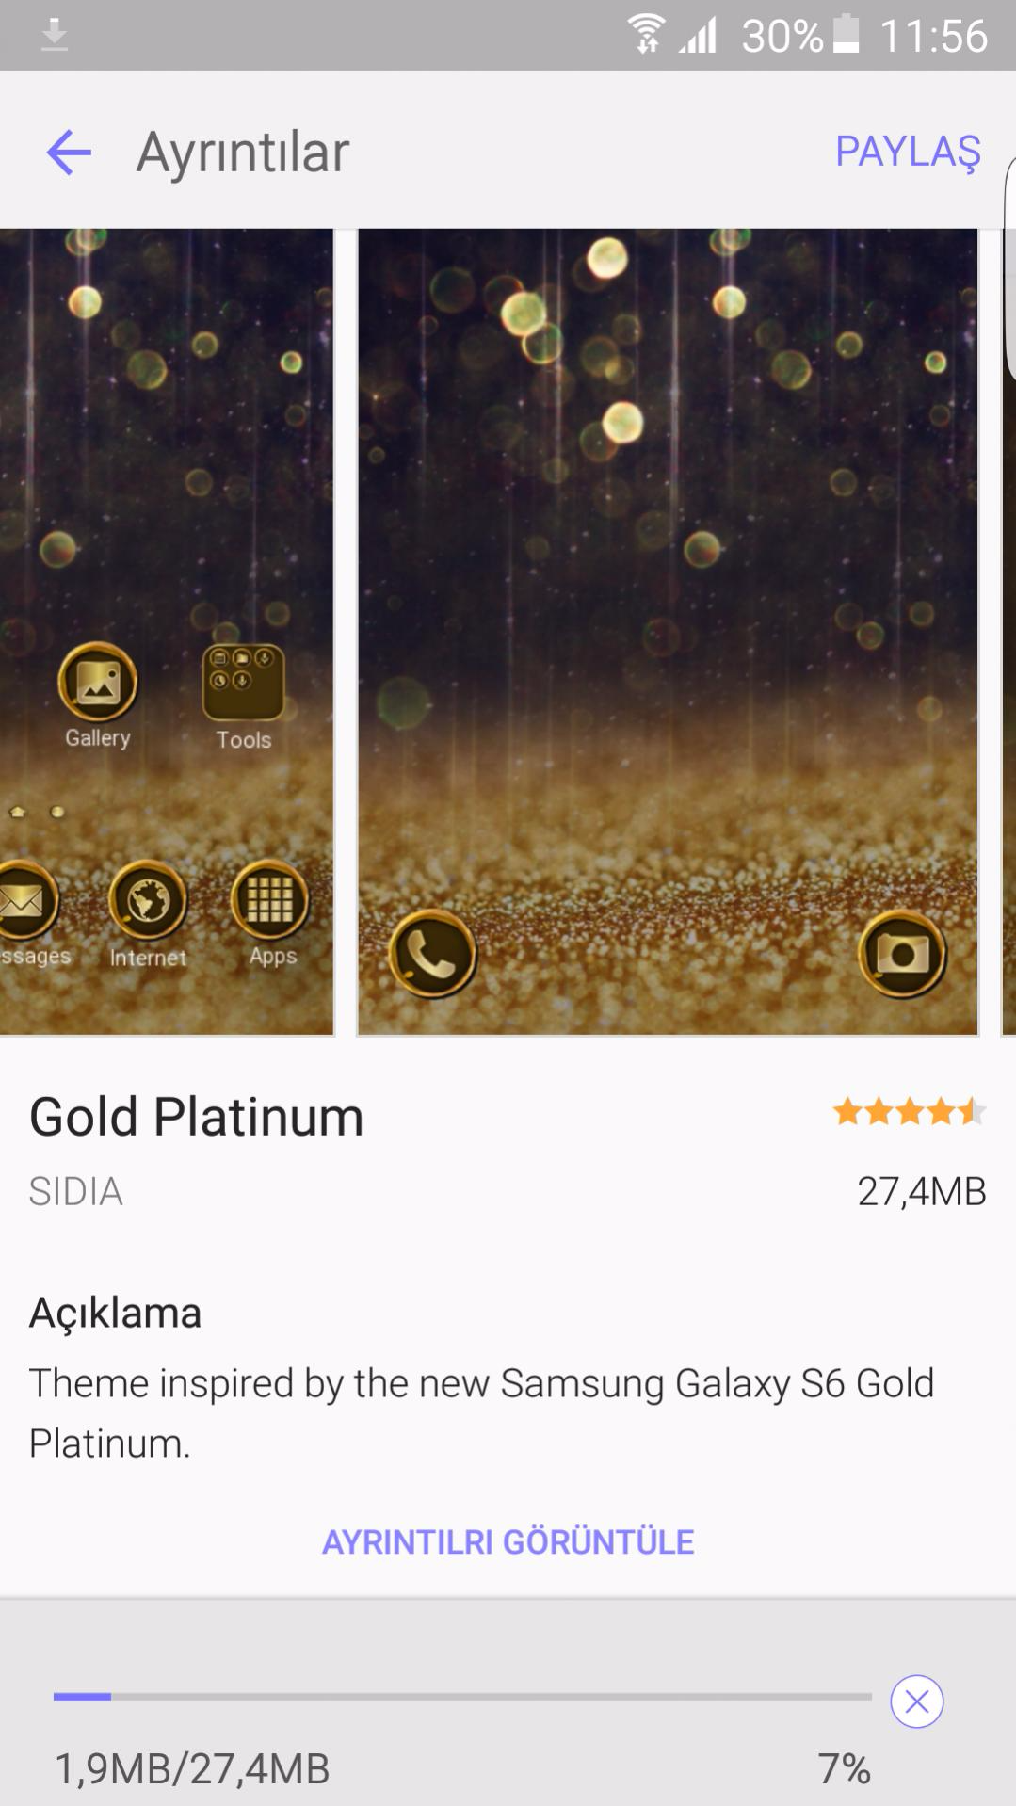Share the theme via PAYLAŞ
Image resolution: width=1016 pixels, height=1806 pixels.
click(908, 152)
